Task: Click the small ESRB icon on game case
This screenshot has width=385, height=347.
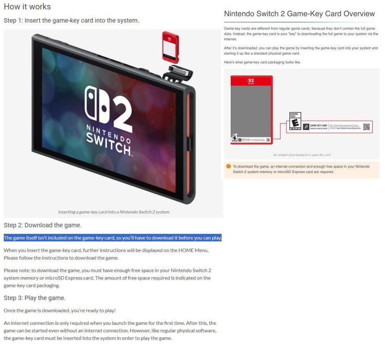Action: point(234,137)
